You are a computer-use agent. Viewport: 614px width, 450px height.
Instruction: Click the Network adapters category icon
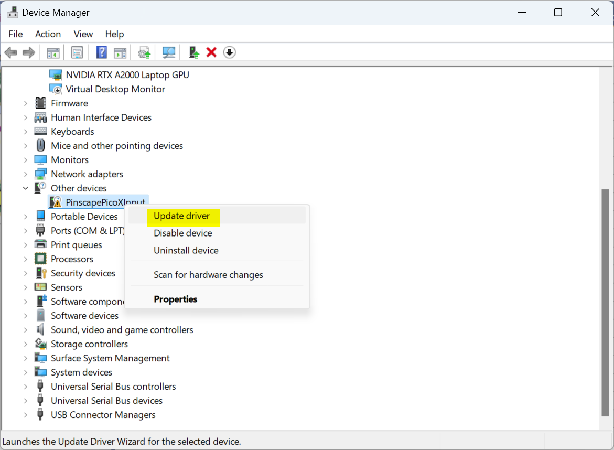click(x=41, y=174)
